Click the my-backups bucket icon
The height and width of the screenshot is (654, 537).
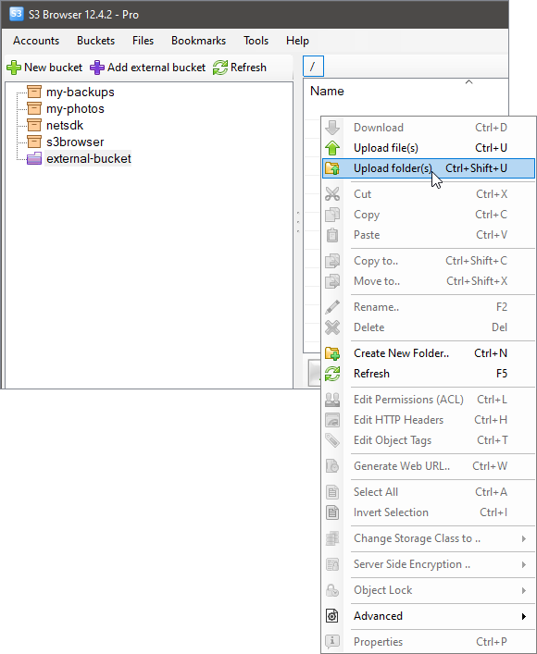34,92
